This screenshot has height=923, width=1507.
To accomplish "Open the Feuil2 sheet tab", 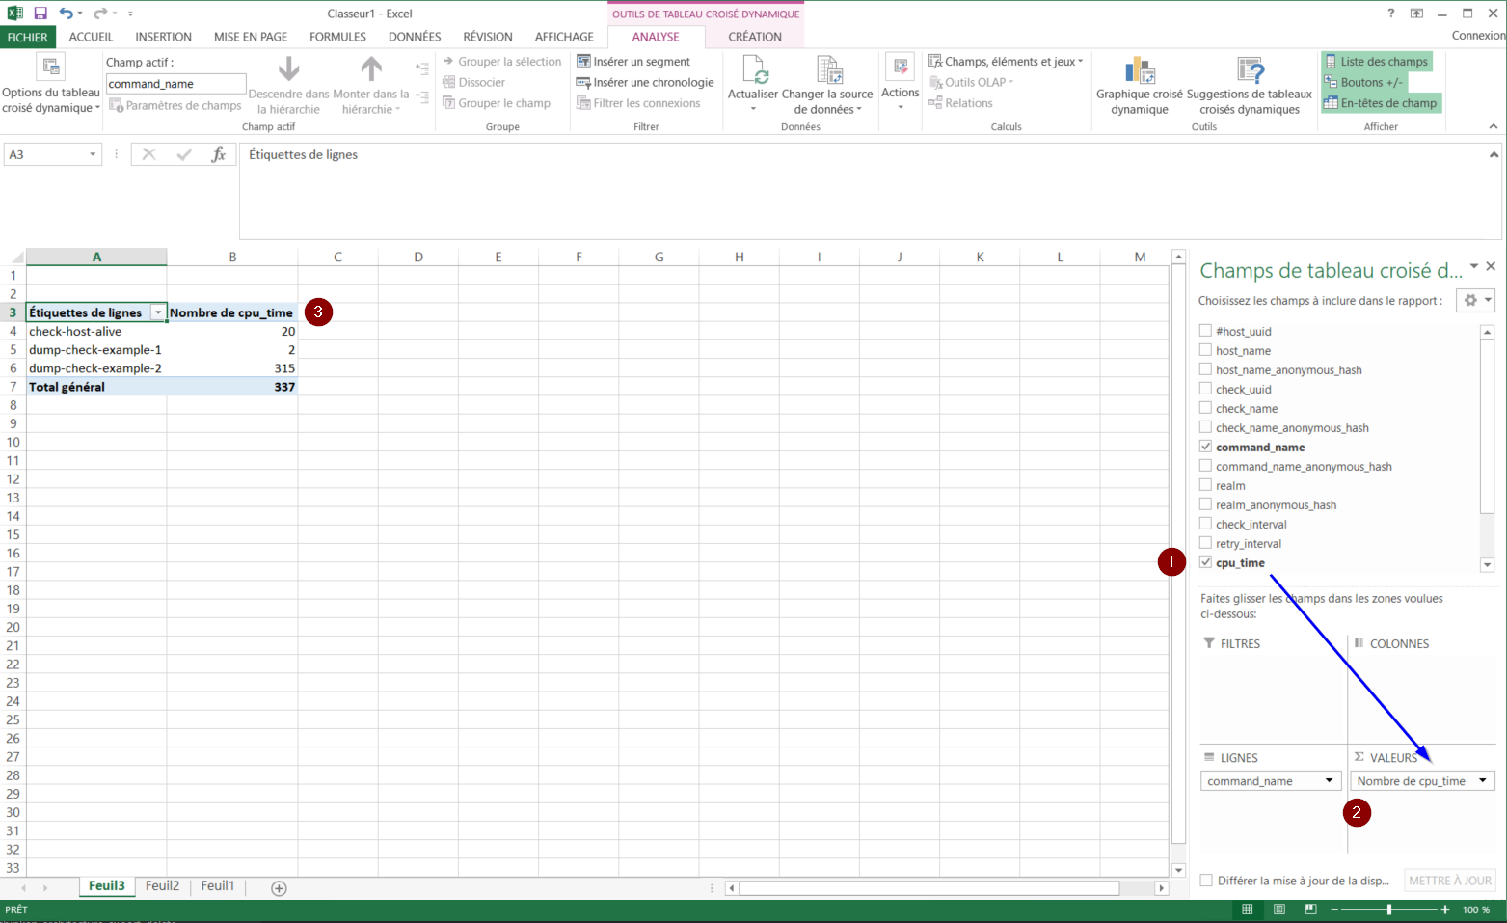I will tap(162, 885).
